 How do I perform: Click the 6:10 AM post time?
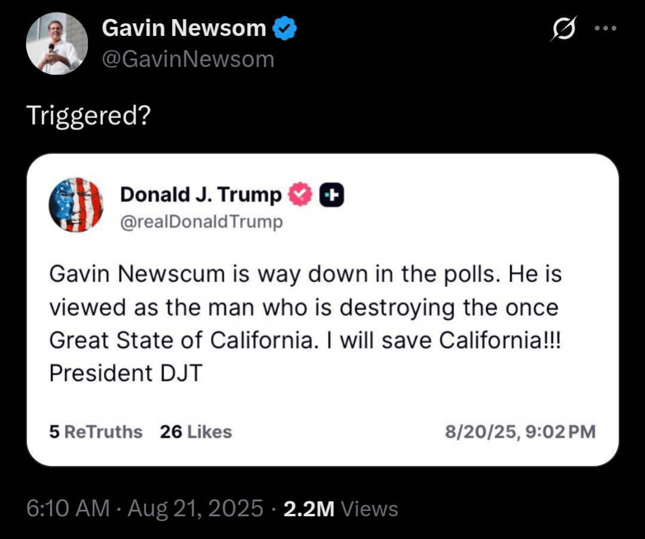[x=68, y=508]
